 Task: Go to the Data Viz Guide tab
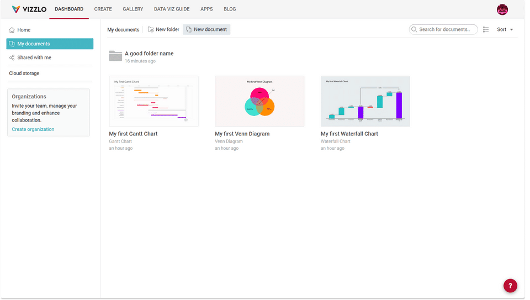coord(172,9)
